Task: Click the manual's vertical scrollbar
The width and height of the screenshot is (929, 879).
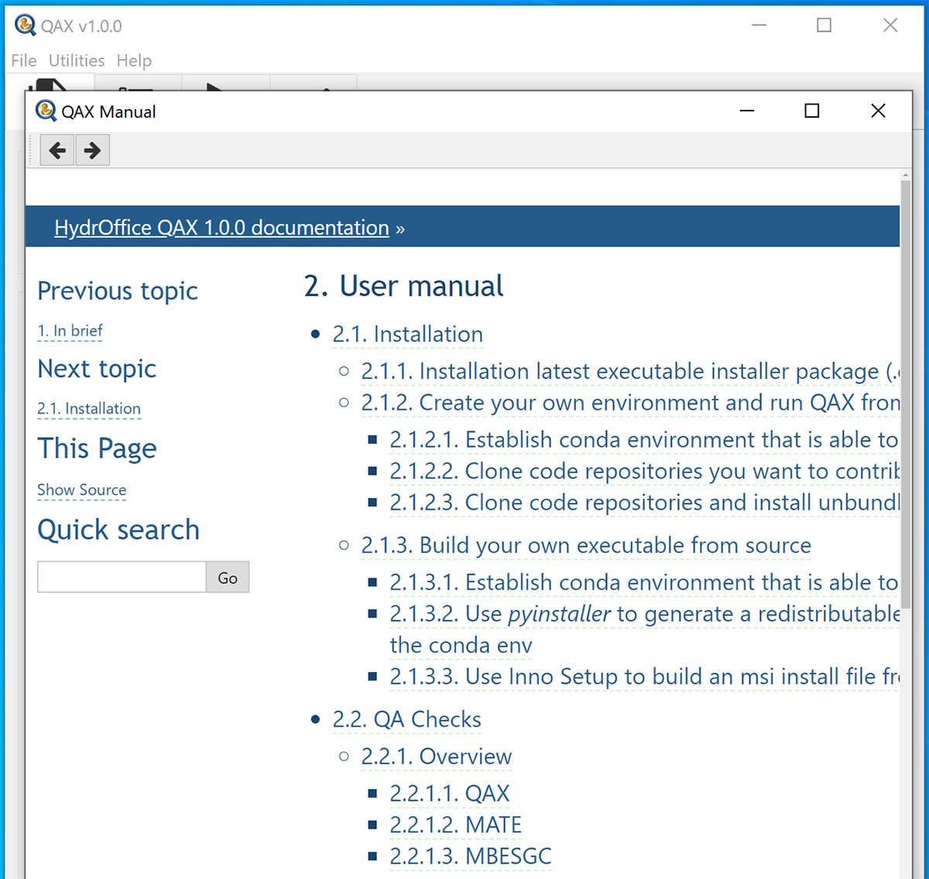Action: pos(905,387)
